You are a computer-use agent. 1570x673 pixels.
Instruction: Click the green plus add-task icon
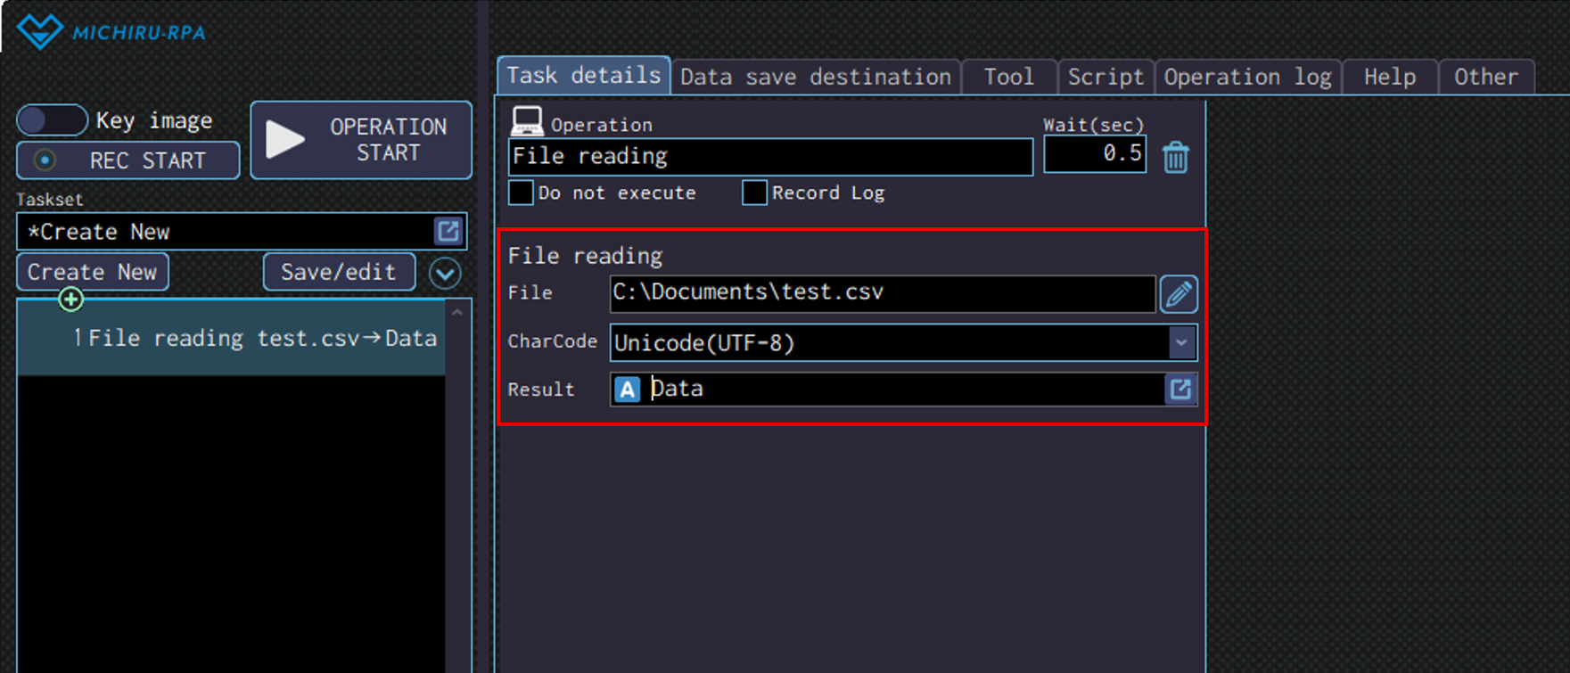point(71,300)
